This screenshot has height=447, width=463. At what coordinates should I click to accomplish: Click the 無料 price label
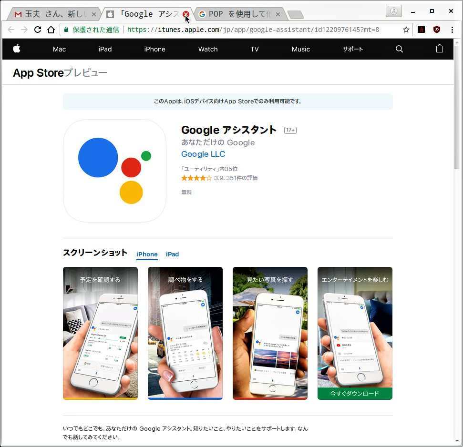[x=186, y=193]
